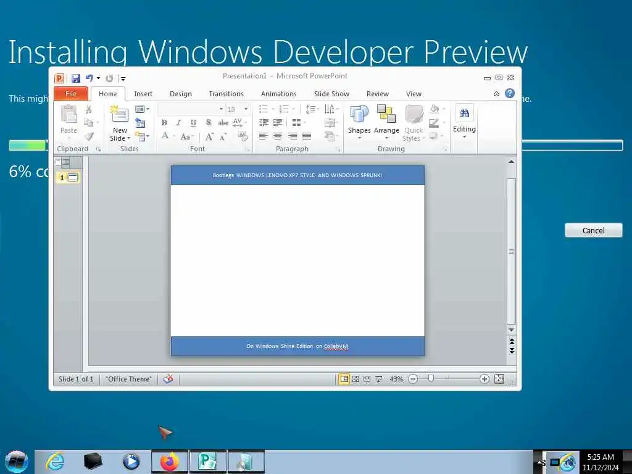Switch to the Insert tab
This screenshot has height=474, width=632.
(x=143, y=94)
